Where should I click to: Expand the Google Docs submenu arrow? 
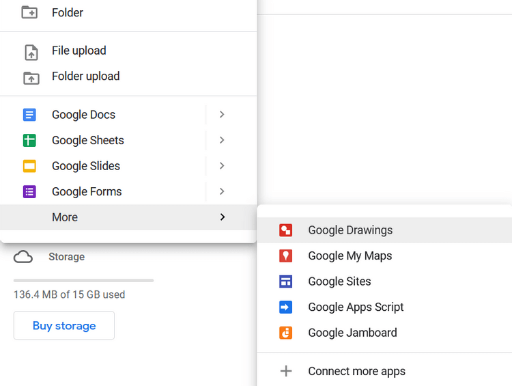coord(222,114)
